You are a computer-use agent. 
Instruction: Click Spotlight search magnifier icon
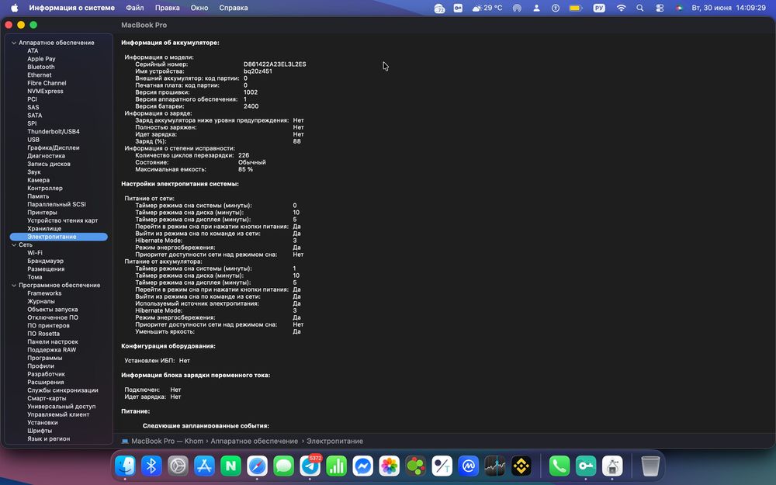[x=640, y=8]
